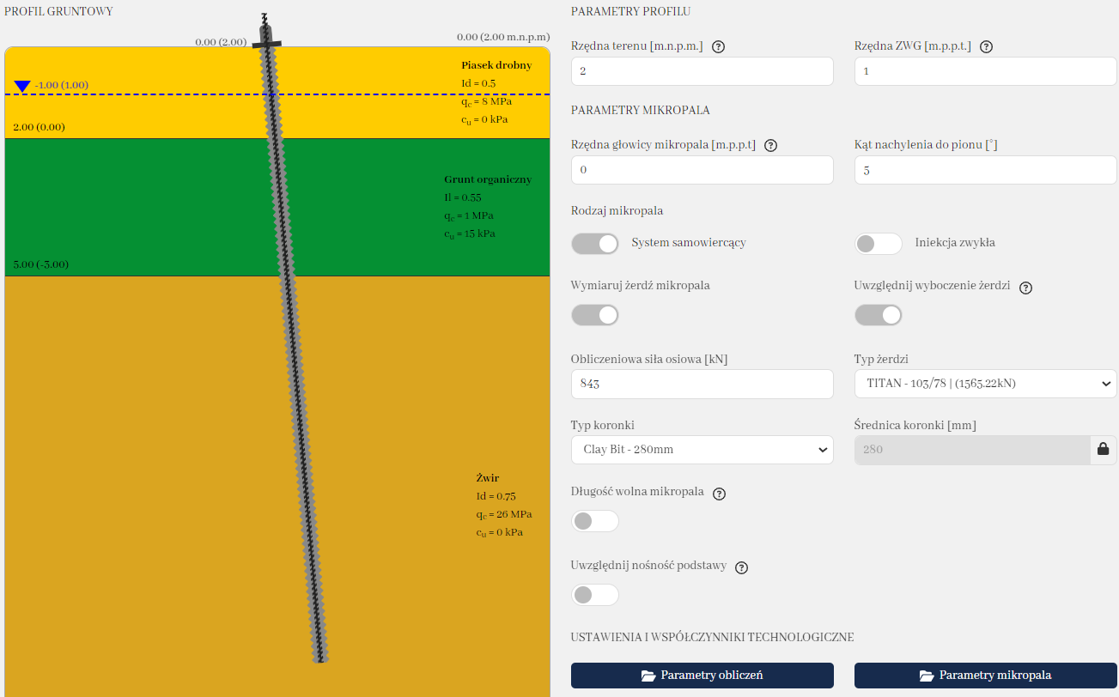Screen dimensions: 1119x697
Task: Click help icon for Długość wolna mikropala
Action: [720, 494]
